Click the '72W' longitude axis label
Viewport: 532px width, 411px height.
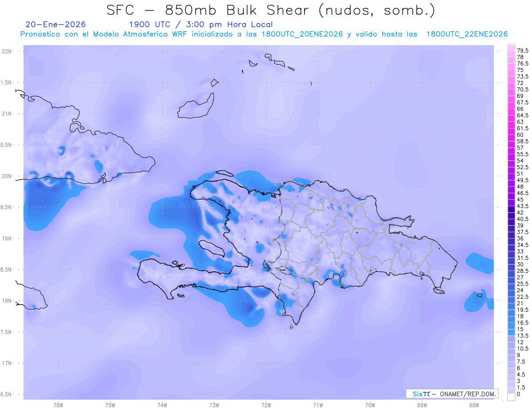(x=266, y=405)
